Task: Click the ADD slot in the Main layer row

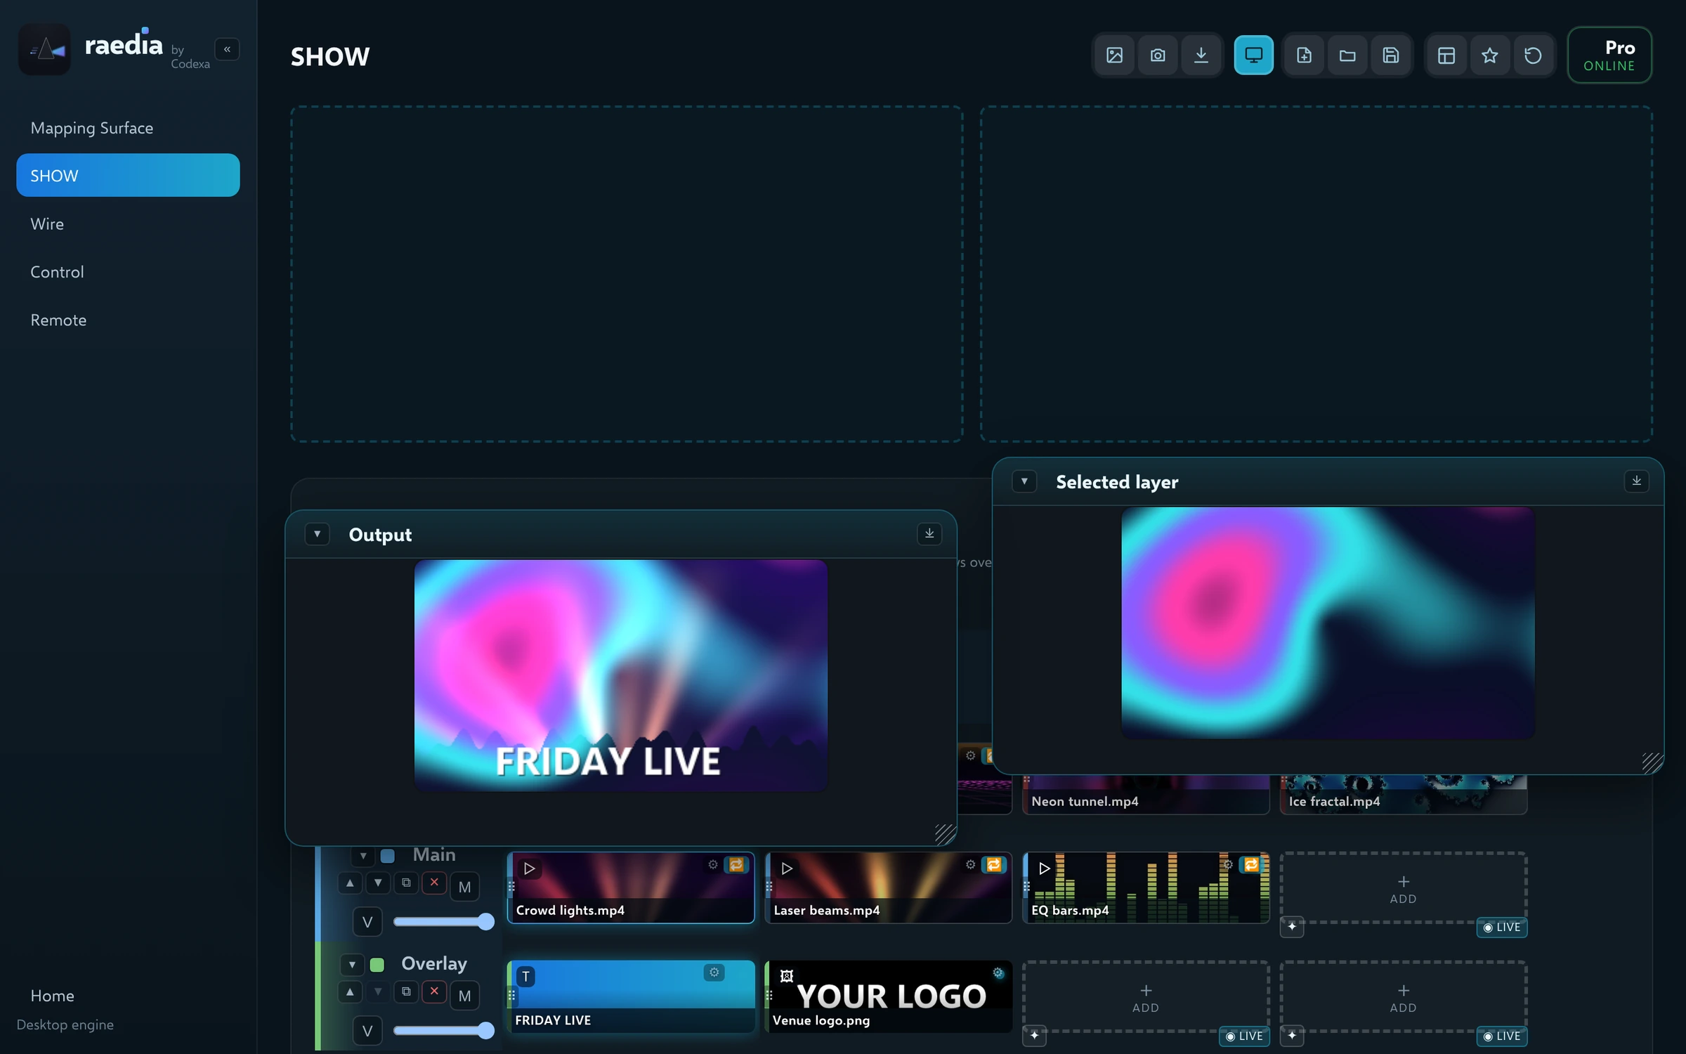Action: (x=1403, y=888)
